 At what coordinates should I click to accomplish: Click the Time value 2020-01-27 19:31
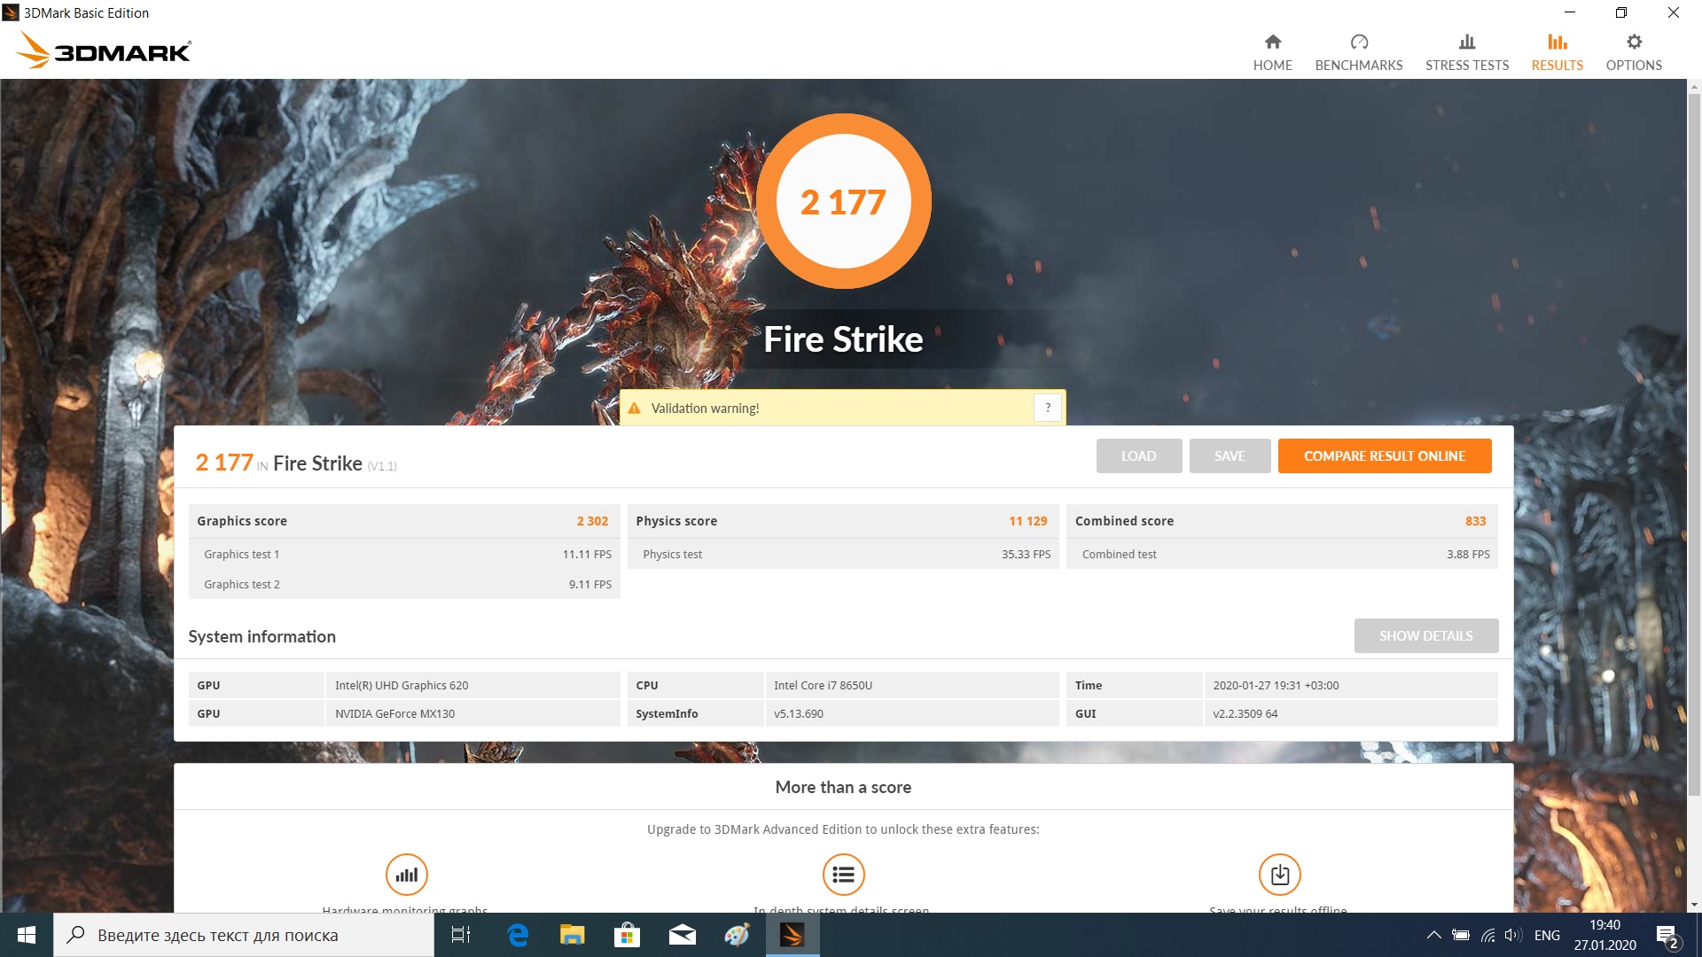1350,685
